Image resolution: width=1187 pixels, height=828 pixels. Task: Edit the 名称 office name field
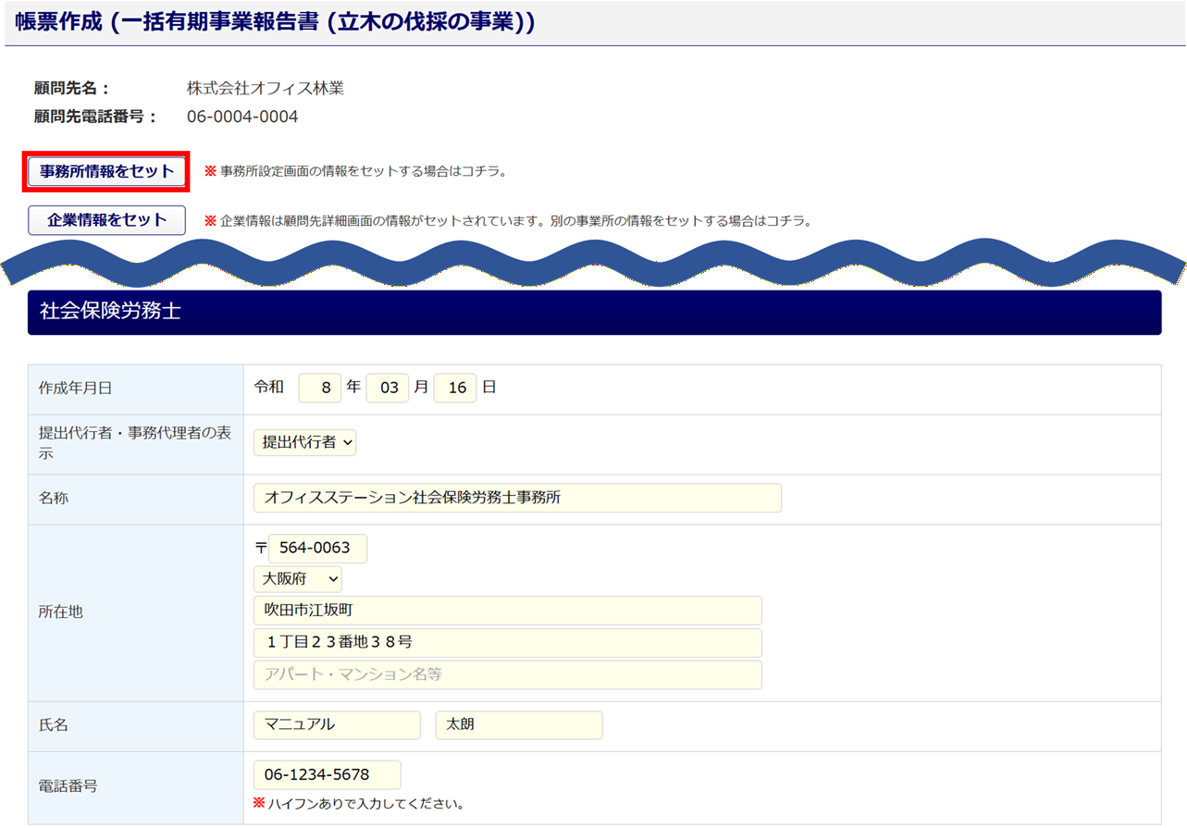tap(517, 498)
